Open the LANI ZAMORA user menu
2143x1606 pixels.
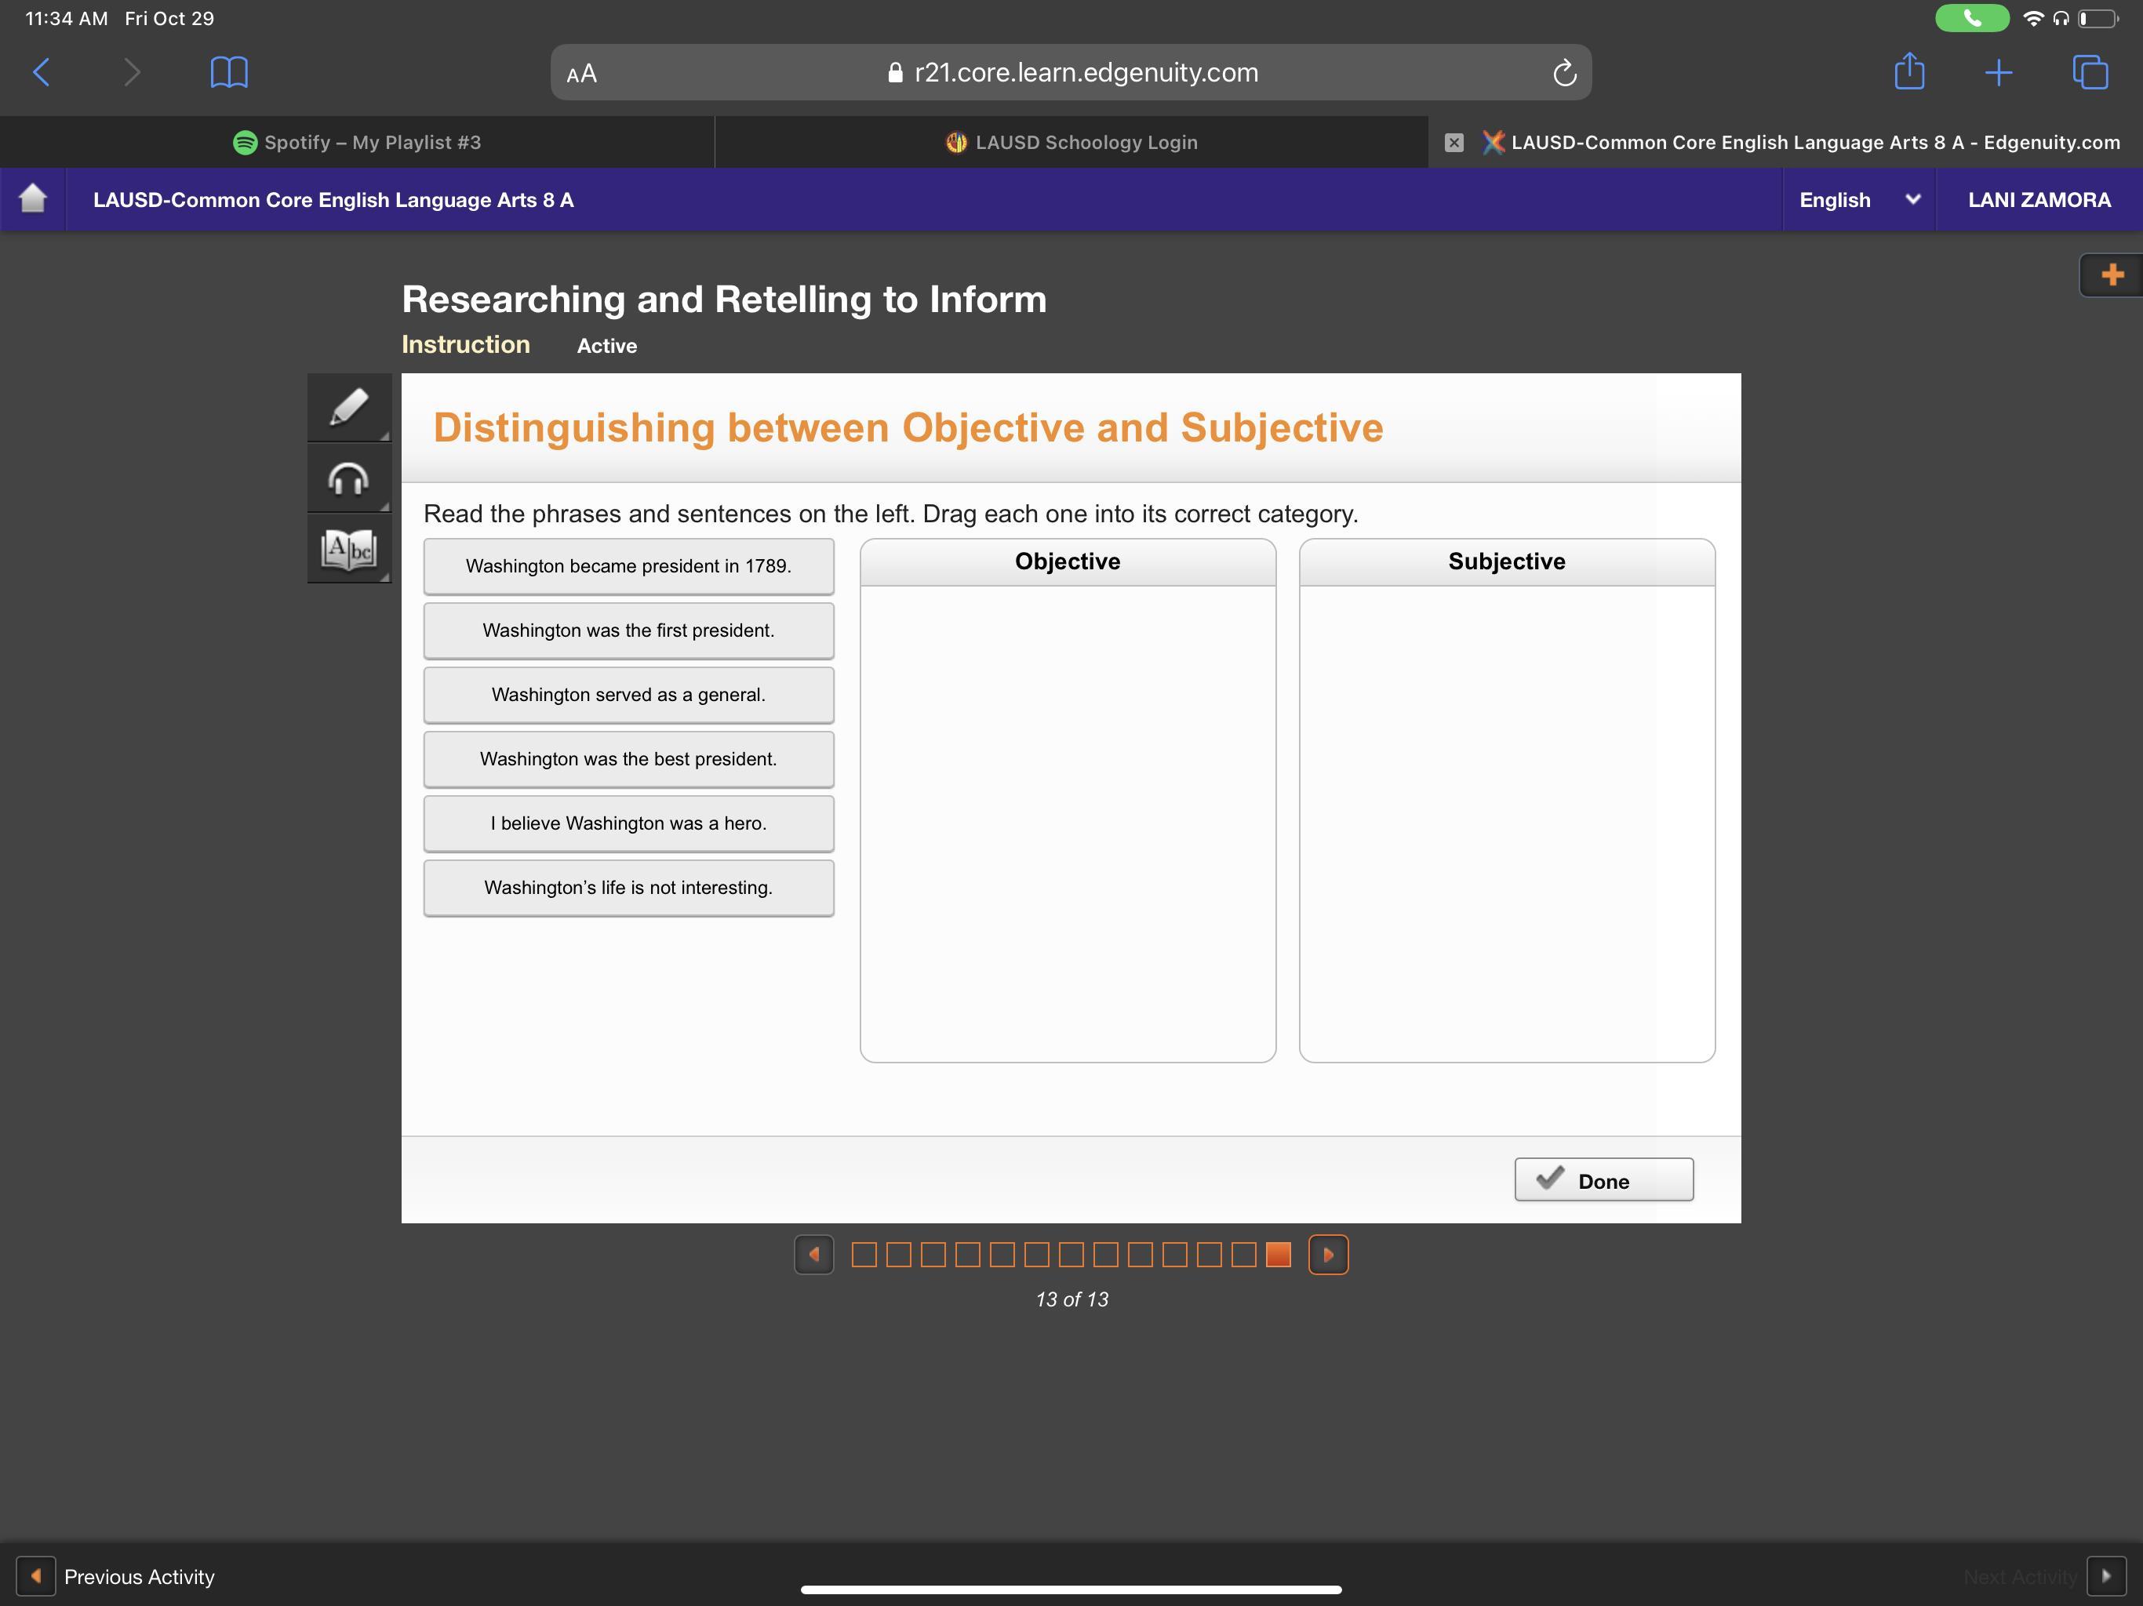[2039, 199]
